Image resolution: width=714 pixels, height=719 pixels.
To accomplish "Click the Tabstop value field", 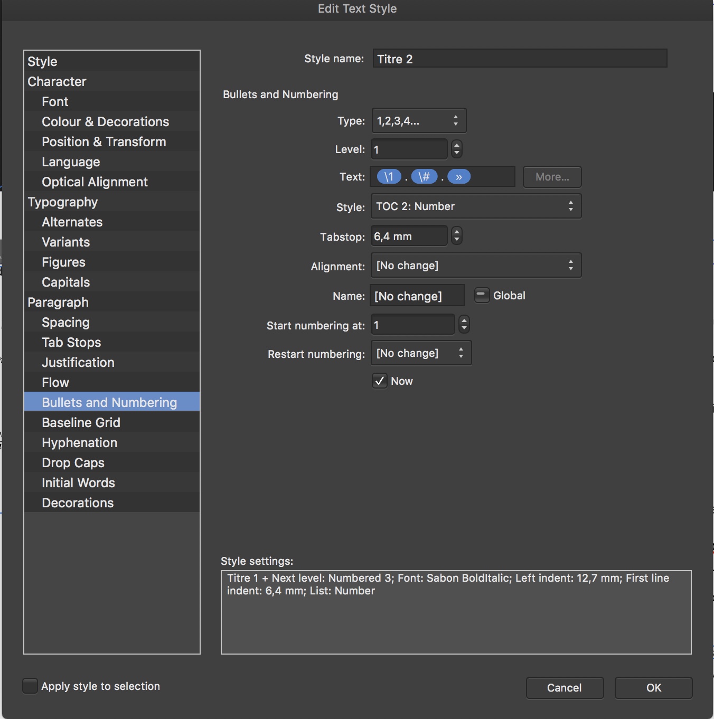I will [410, 236].
